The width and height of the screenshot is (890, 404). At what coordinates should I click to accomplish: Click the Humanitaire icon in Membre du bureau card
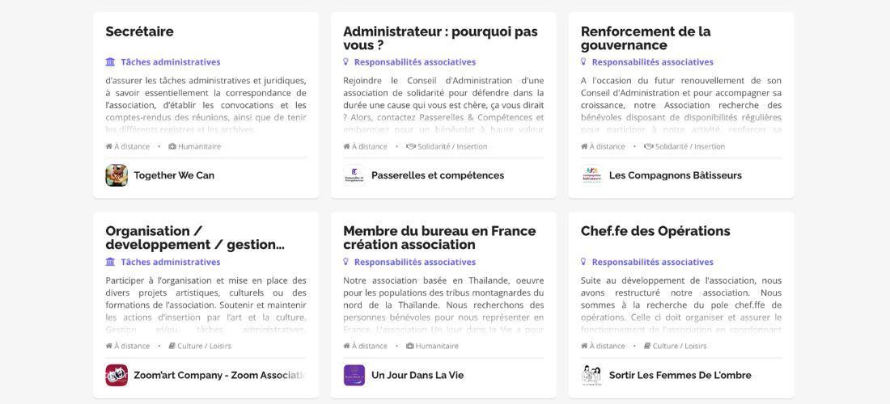pos(410,346)
